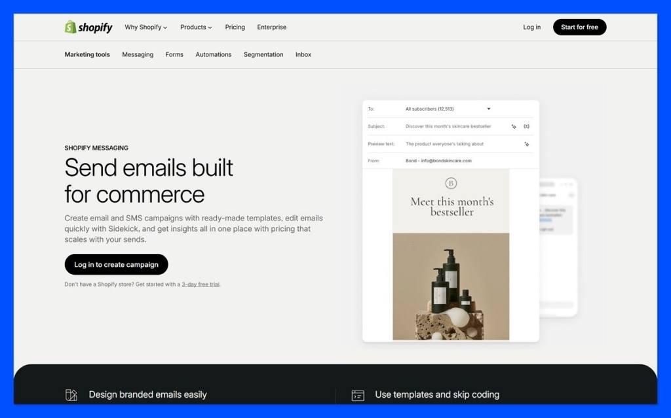Select the Marketing tools sub-navigation item
Viewport: 671px width, 418px height.
[87, 54]
